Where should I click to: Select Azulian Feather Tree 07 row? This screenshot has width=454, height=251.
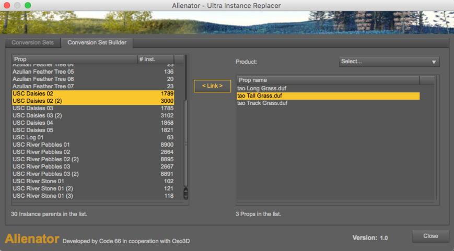tap(93, 86)
